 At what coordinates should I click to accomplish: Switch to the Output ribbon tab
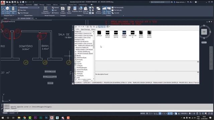(x=48, y=5)
